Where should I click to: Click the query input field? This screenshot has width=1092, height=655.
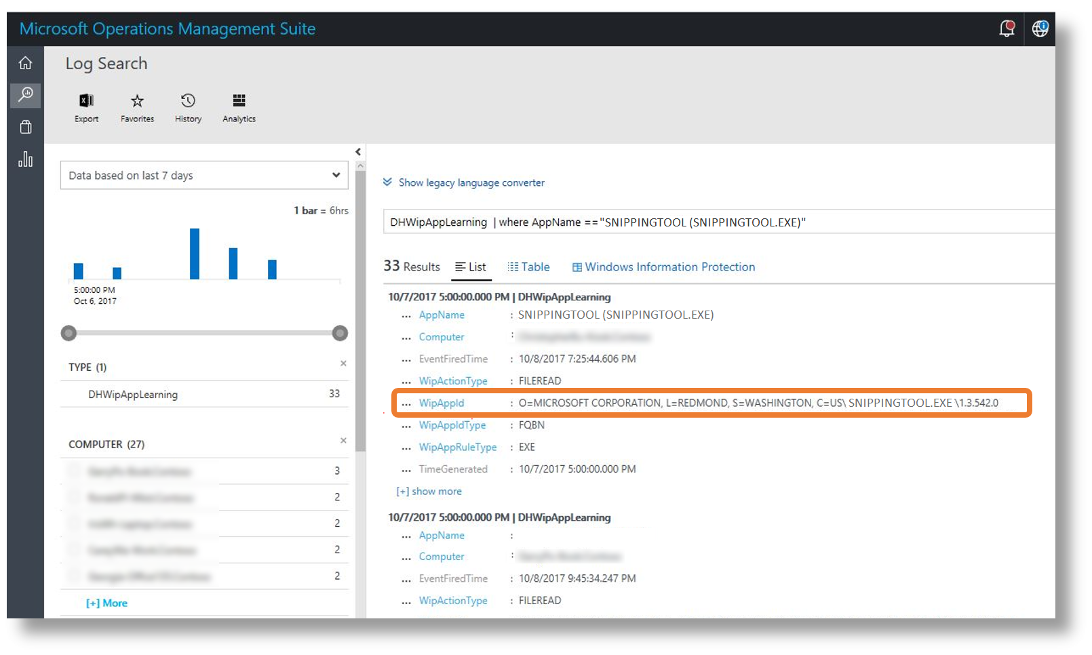pos(719,222)
